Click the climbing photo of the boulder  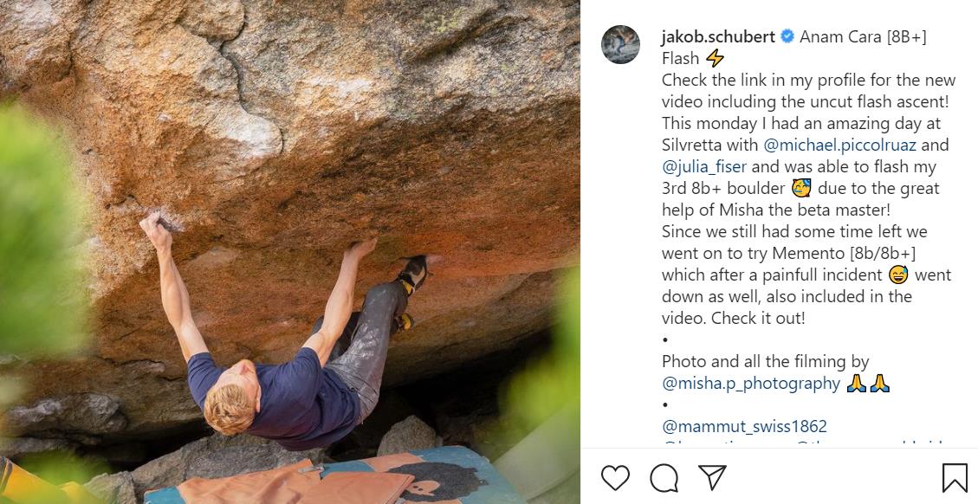pyautogui.click(x=290, y=252)
